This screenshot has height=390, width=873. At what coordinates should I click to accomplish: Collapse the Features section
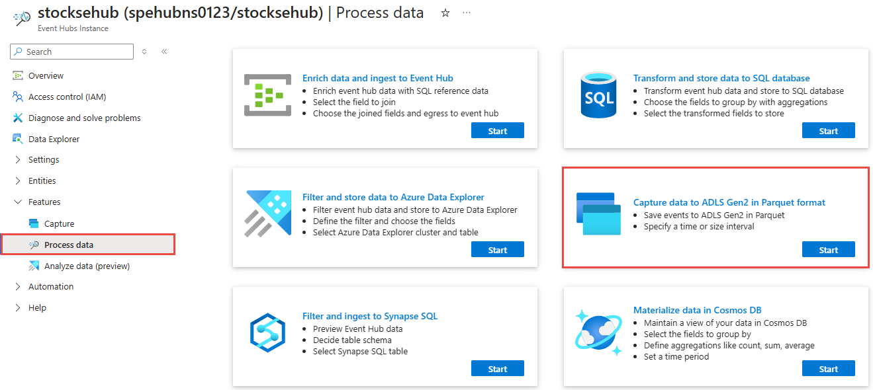(18, 202)
